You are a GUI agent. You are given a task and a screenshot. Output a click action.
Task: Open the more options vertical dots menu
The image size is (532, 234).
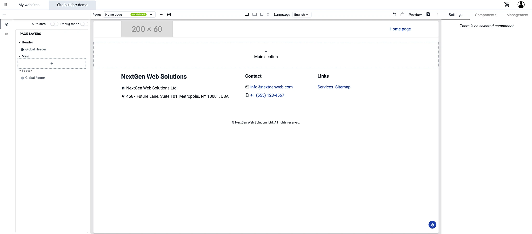[x=437, y=15]
